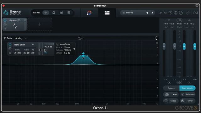The image size is (201, 113).
Task: Click the EQ band center node
Action: click(x=83, y=56)
